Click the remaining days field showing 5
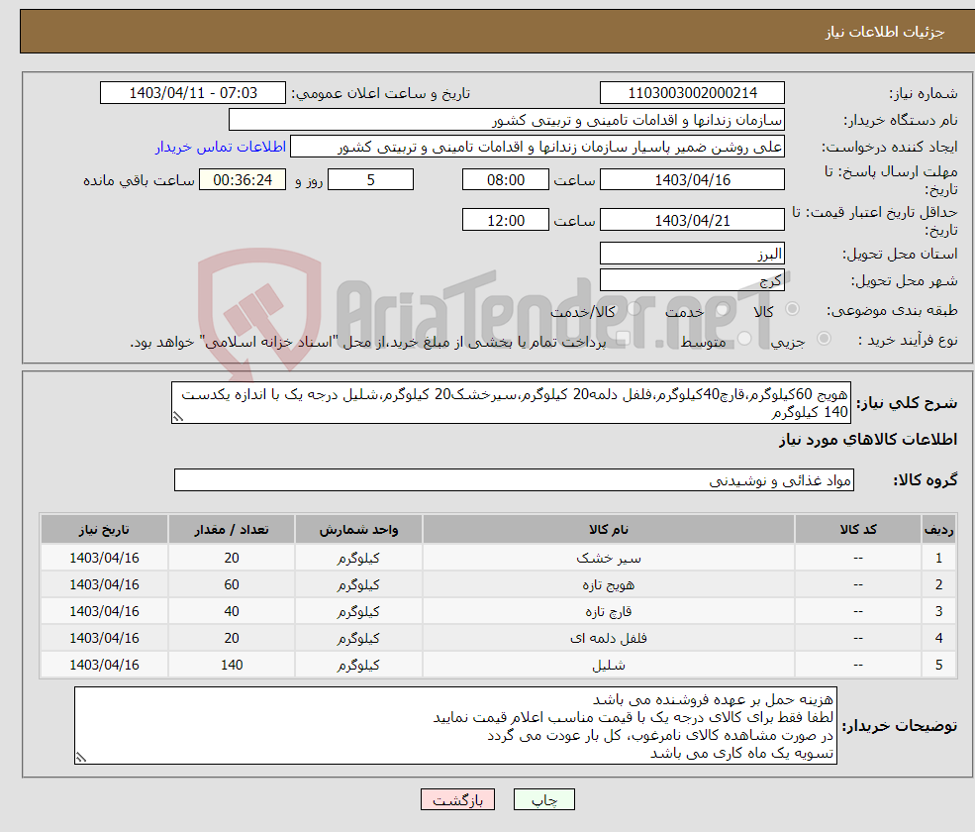 tap(370, 180)
